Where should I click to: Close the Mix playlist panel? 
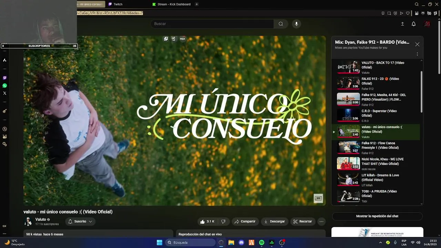pos(417,44)
